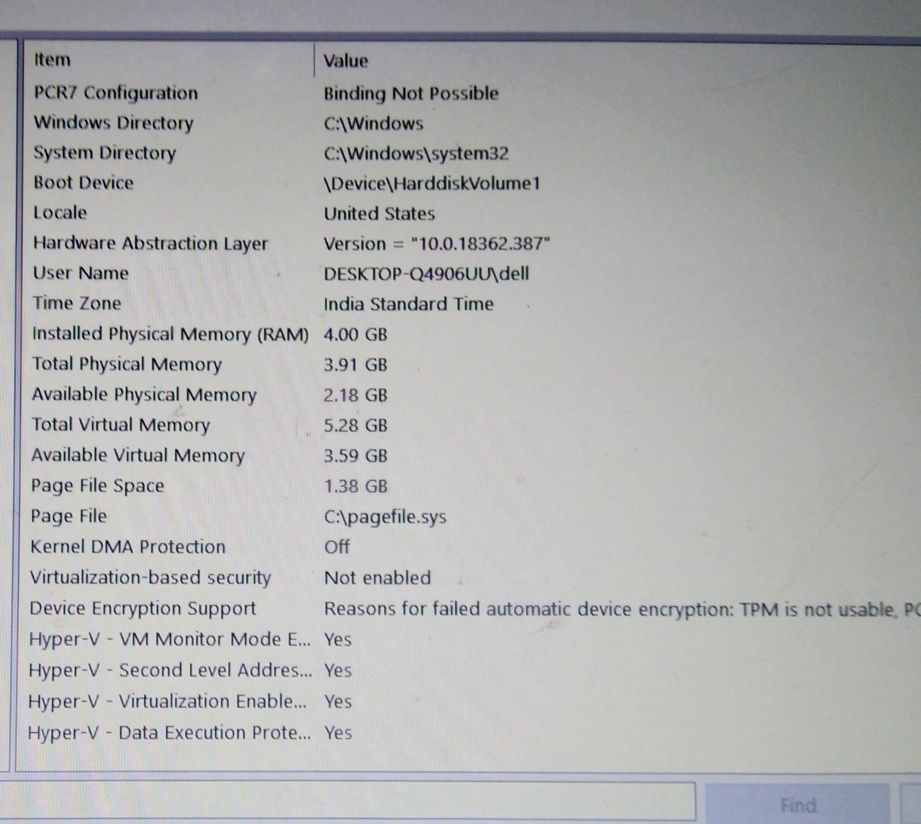
Task: Click the 1.38 GB value
Action: point(356,486)
